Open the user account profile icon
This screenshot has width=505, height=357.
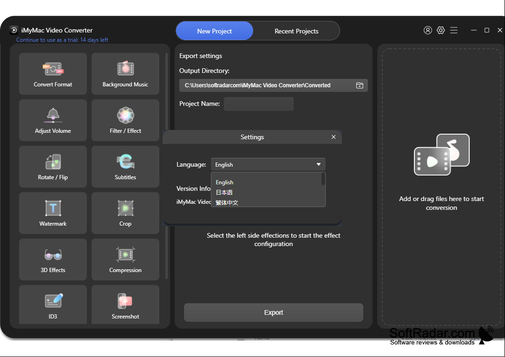pos(428,30)
